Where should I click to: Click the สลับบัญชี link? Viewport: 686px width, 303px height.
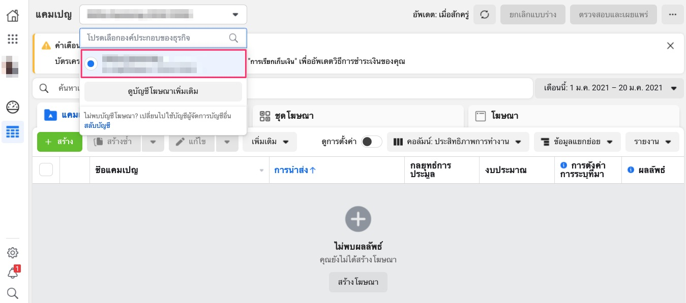97,125
